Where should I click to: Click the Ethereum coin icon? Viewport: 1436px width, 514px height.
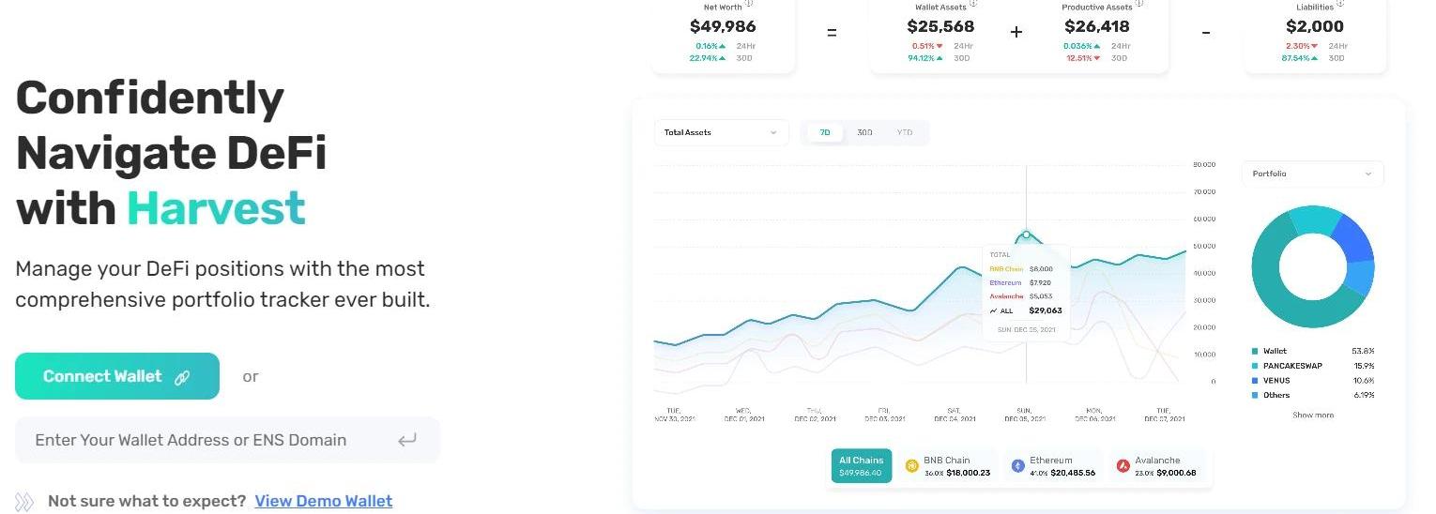[x=1017, y=466]
